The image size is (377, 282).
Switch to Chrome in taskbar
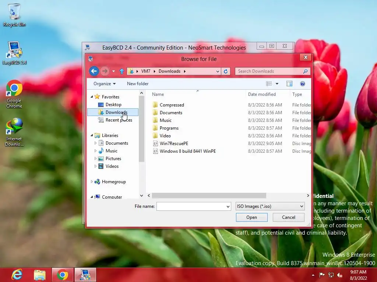point(62,275)
